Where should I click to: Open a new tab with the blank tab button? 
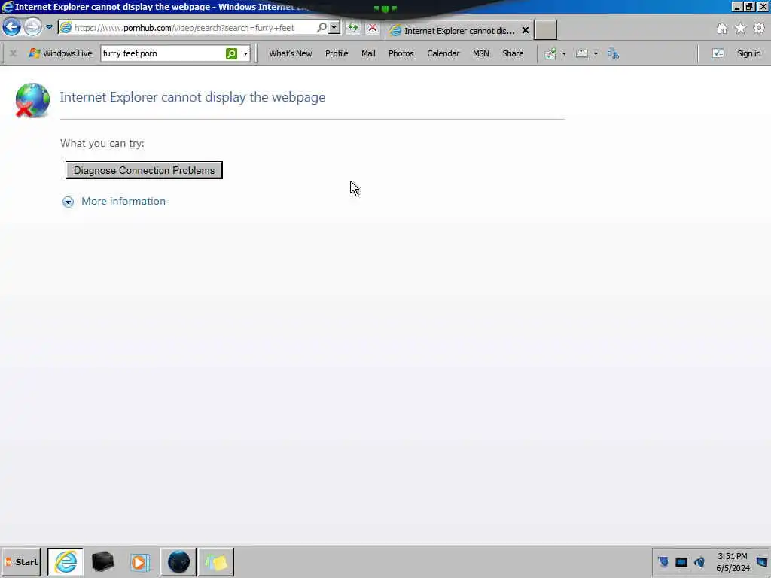pyautogui.click(x=546, y=30)
